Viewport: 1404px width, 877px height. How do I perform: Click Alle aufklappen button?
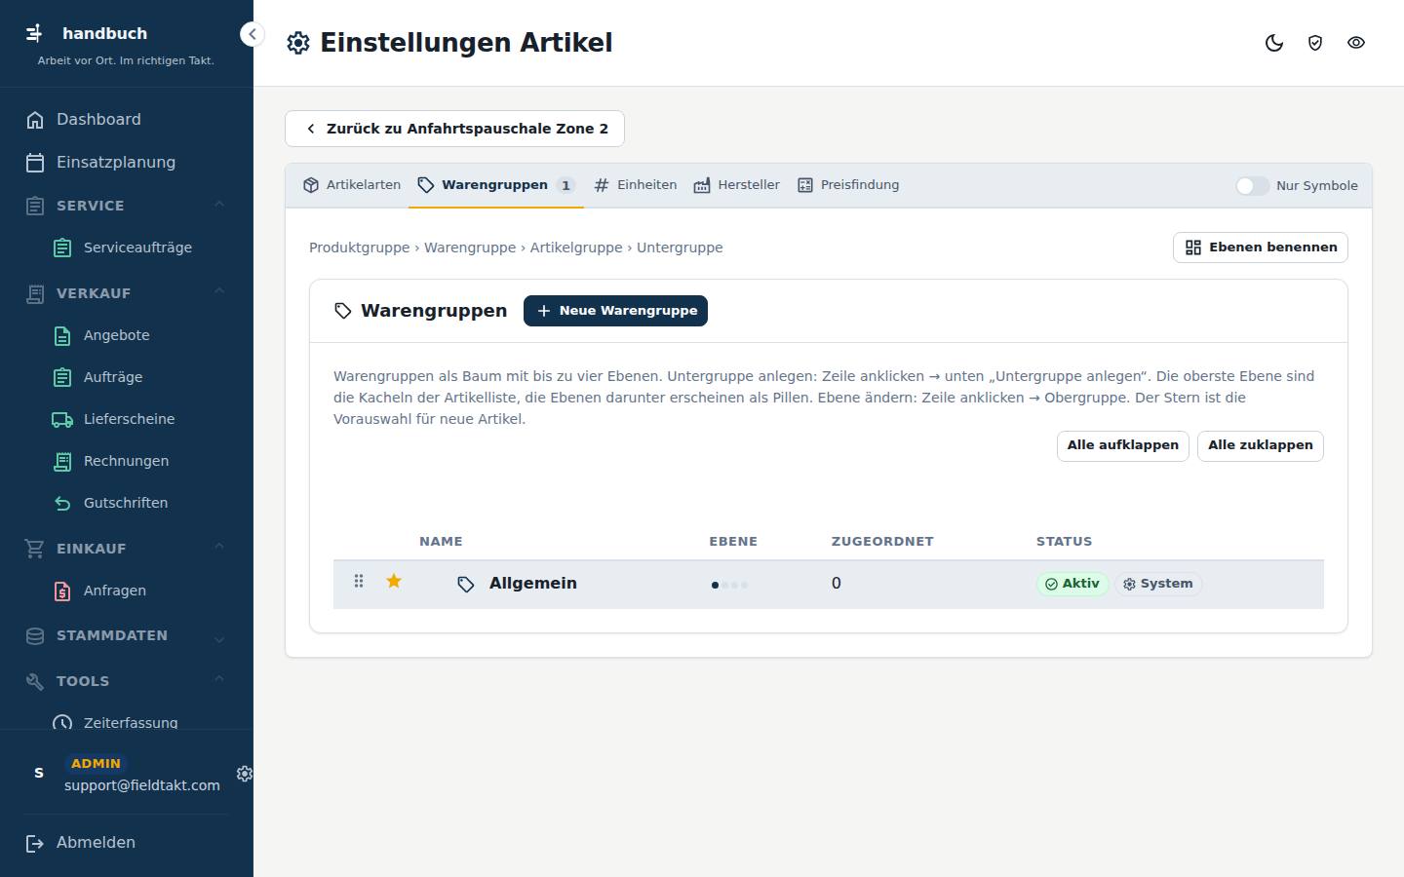1122,445
